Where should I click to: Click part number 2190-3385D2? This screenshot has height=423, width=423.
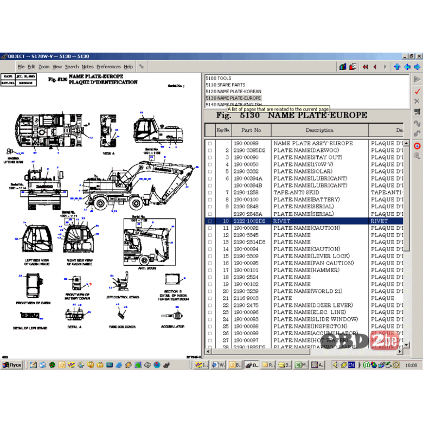pyautogui.click(x=249, y=151)
